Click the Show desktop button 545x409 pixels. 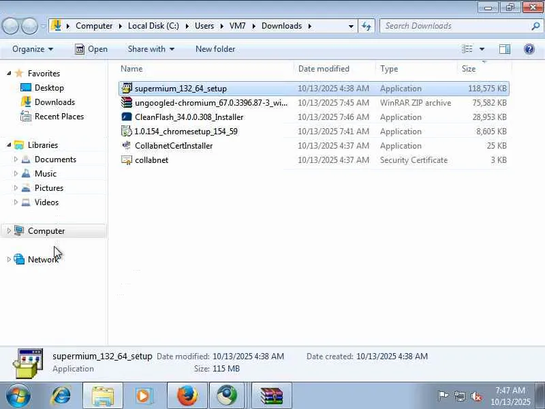pos(541,396)
